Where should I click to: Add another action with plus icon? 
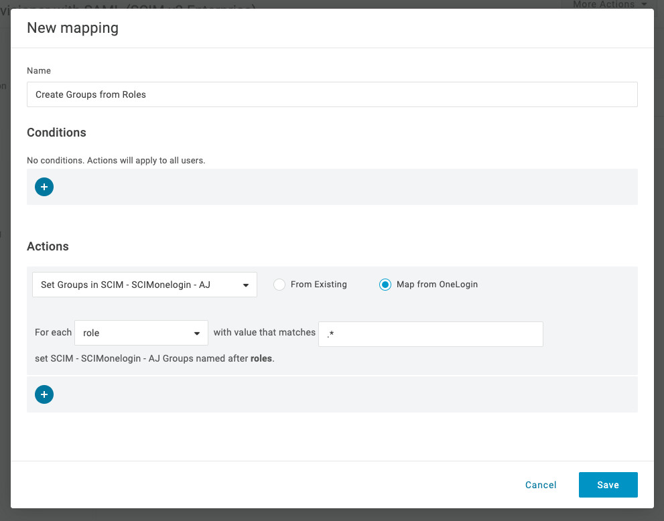44,394
